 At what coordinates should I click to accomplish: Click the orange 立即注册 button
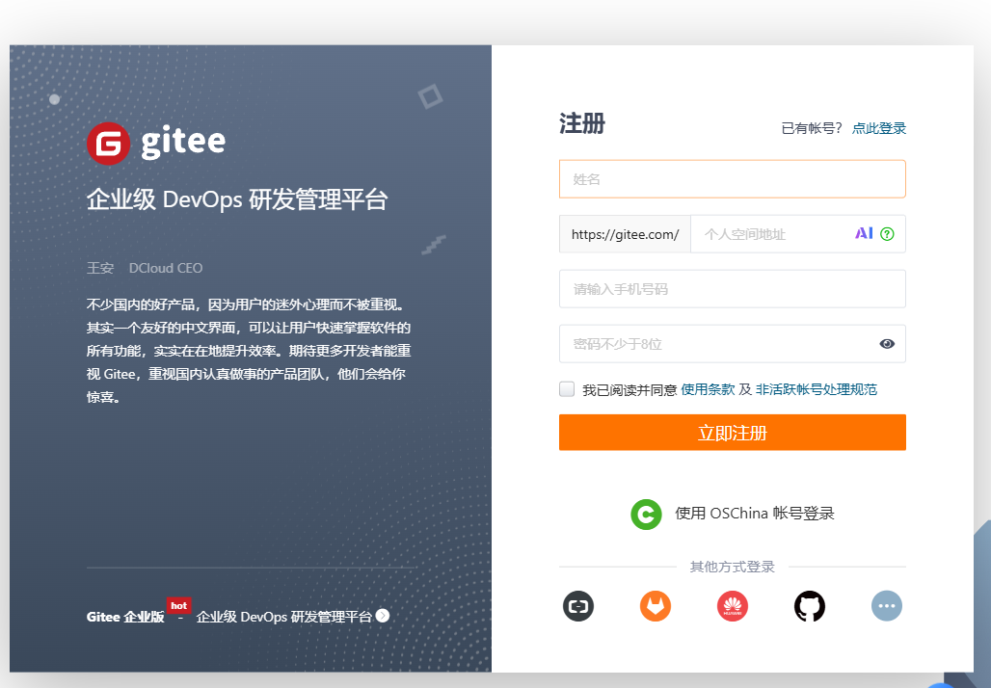click(733, 433)
